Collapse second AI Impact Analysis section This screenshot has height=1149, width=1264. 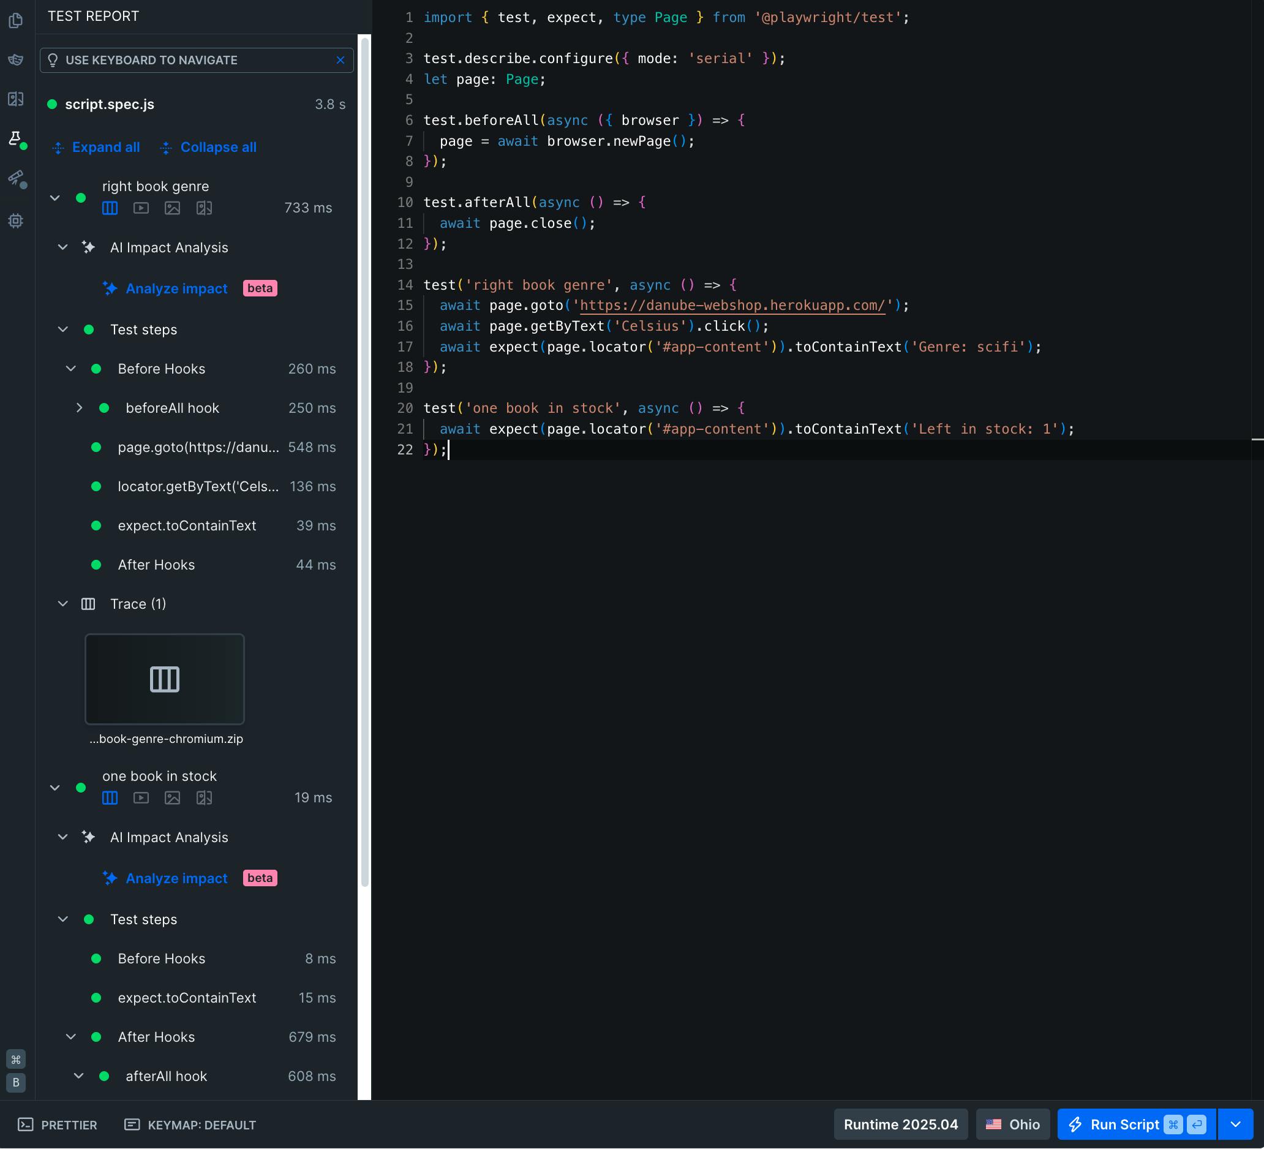[62, 837]
